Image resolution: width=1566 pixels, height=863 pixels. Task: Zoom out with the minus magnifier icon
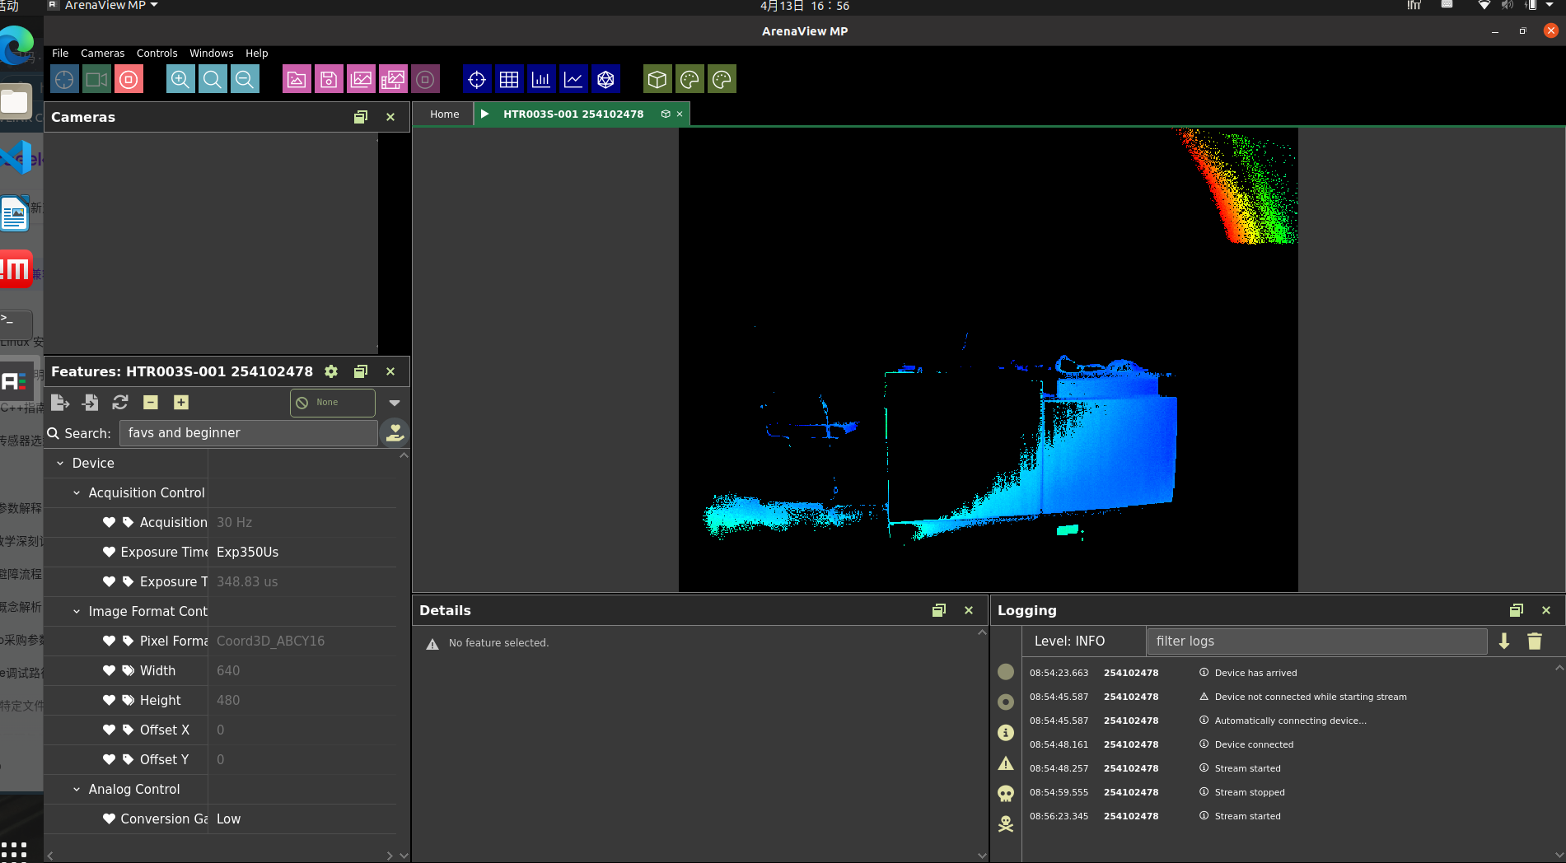(245, 80)
